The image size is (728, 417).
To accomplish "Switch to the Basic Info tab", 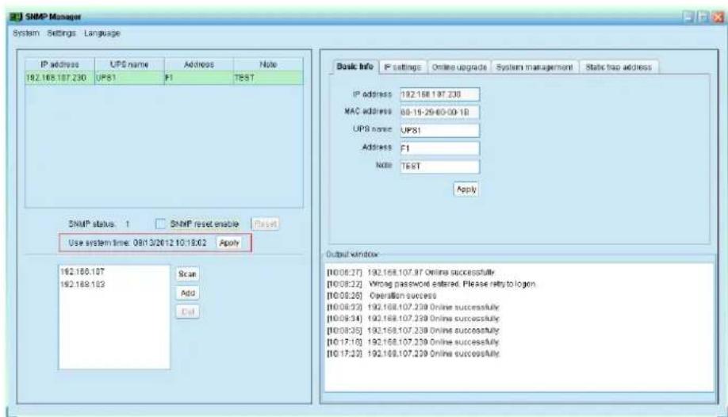I will pos(354,67).
